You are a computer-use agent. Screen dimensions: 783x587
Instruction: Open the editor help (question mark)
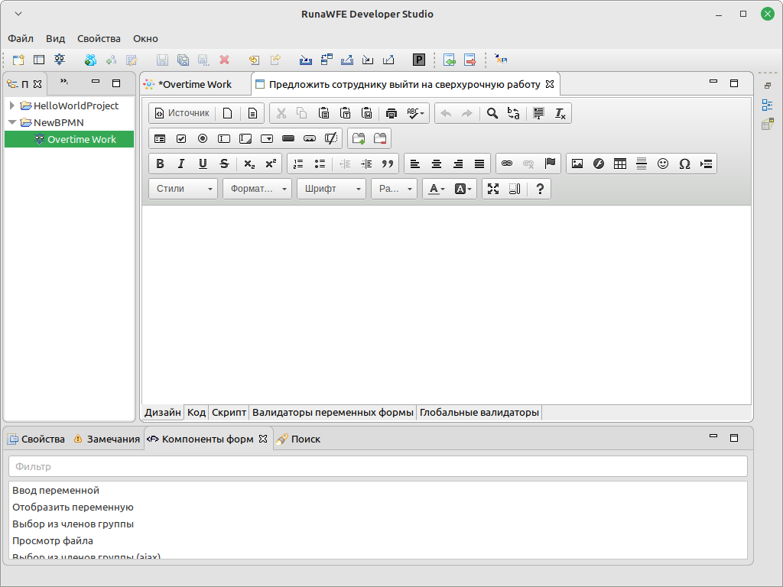[x=540, y=189]
